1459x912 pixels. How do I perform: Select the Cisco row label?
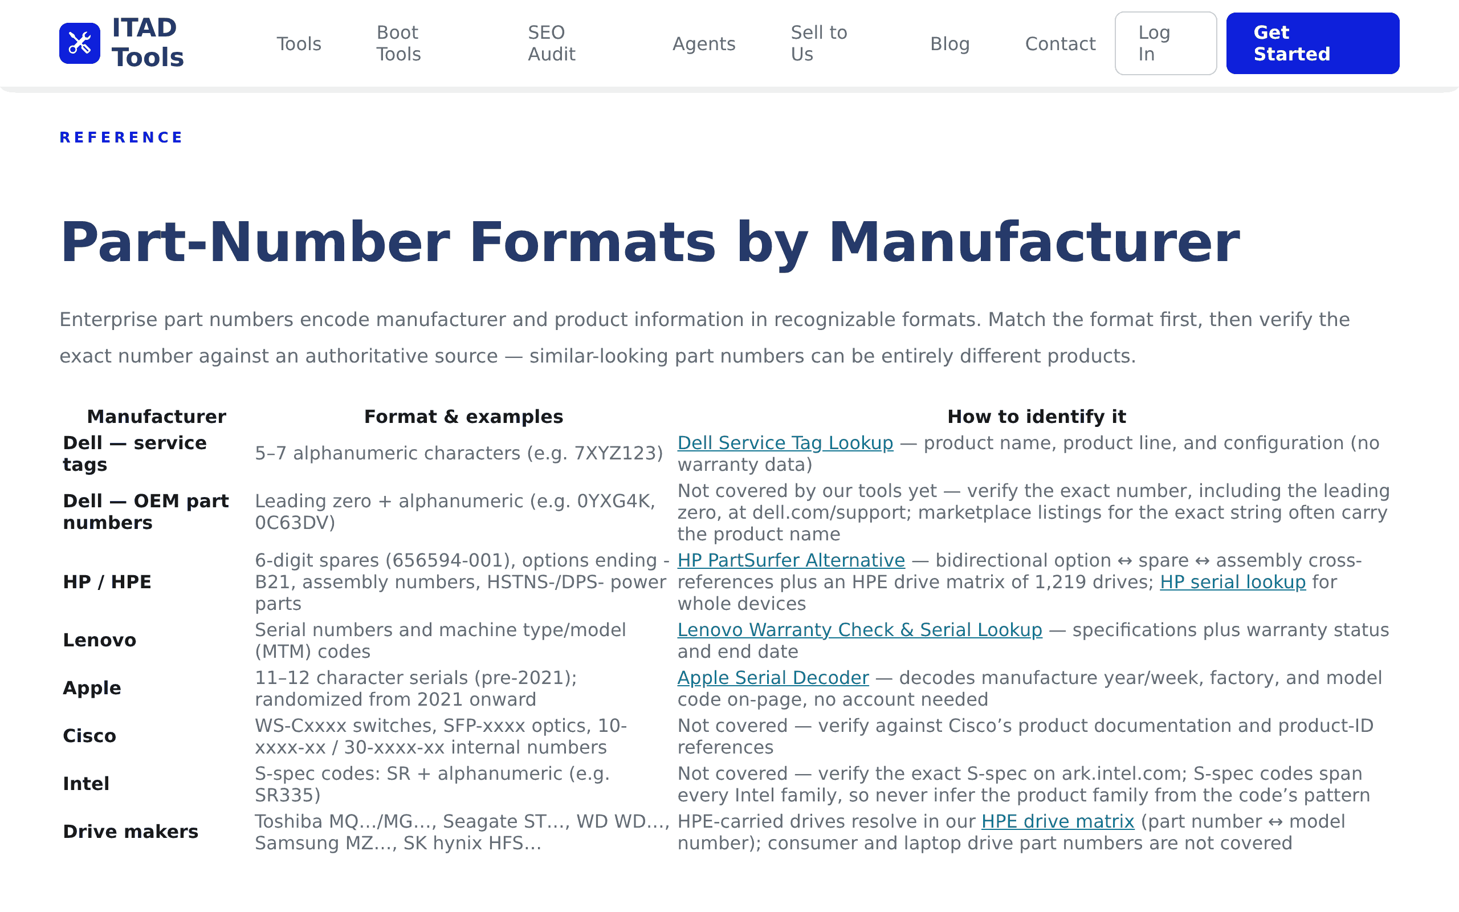point(89,736)
